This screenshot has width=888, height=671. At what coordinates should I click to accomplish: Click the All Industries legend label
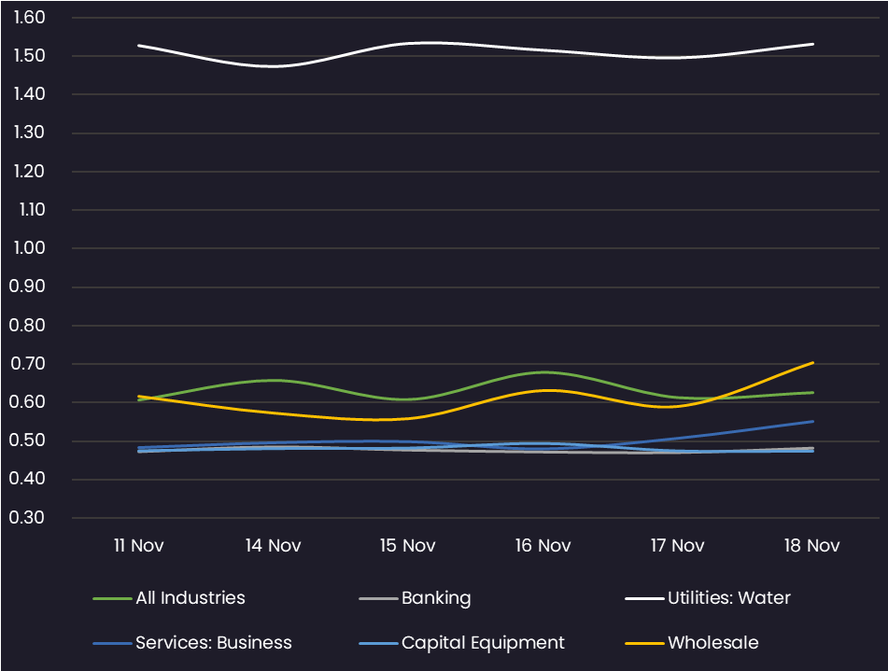point(190,597)
